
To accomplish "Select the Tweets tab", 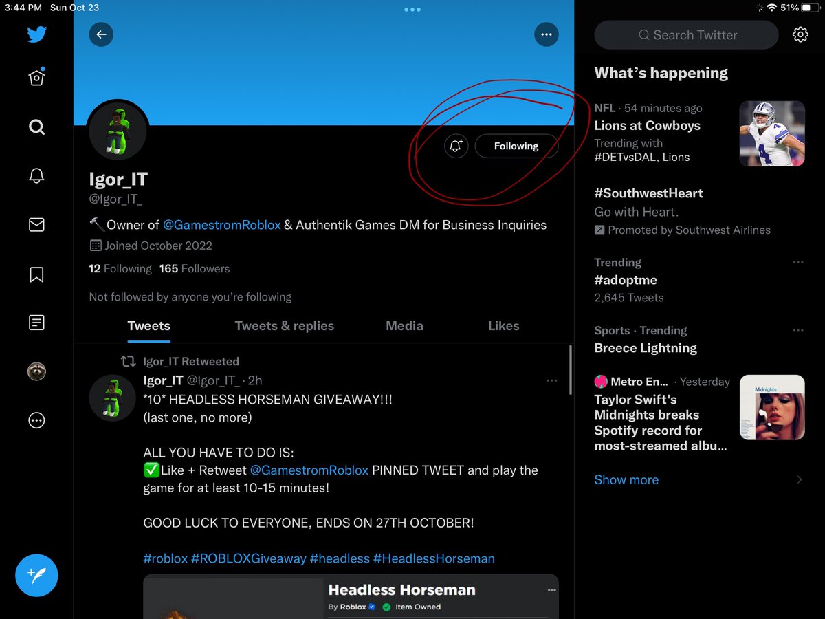I will (x=148, y=326).
